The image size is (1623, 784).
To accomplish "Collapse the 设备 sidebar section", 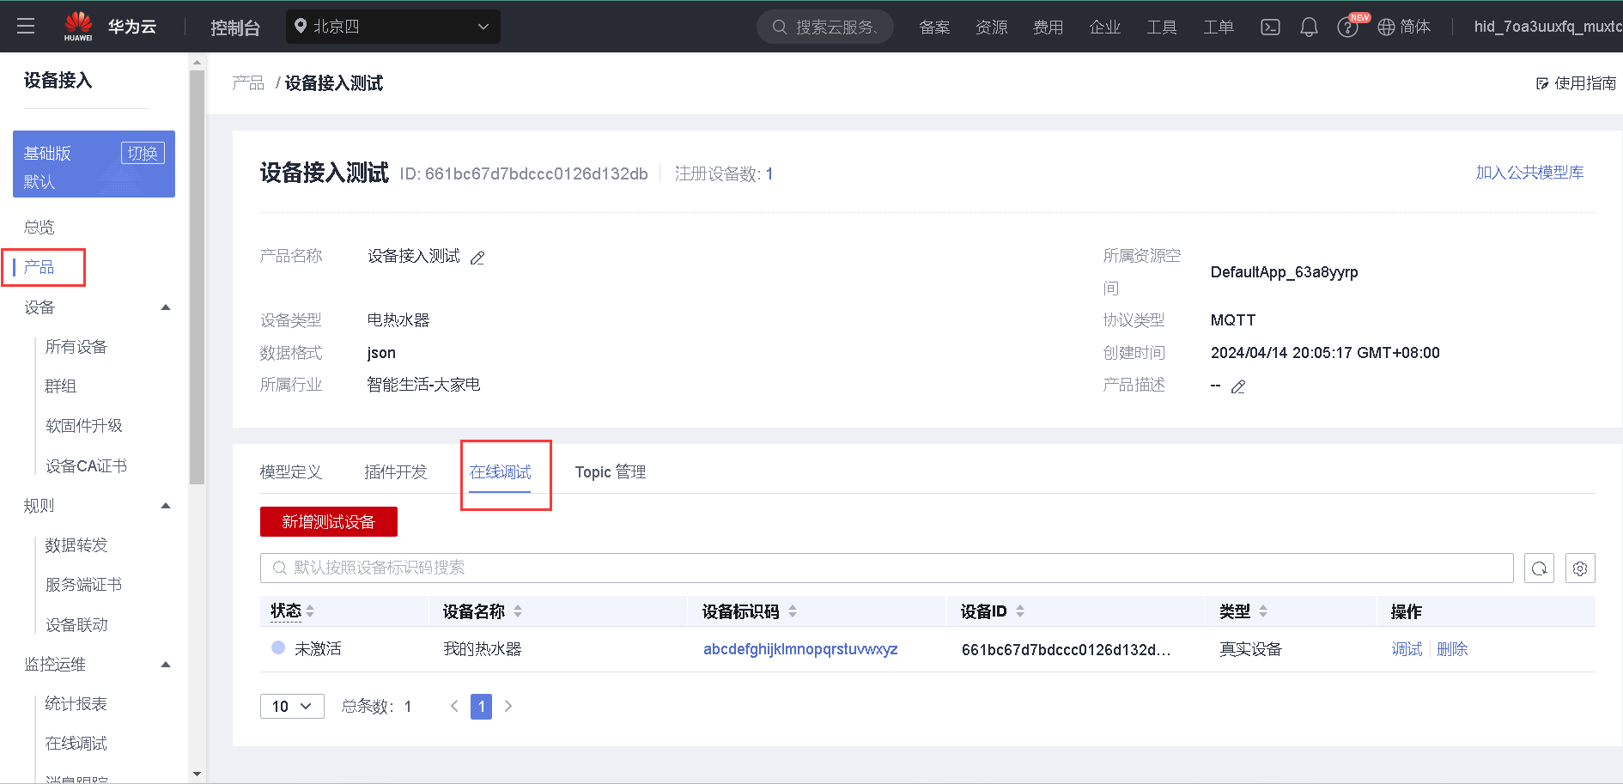I will tap(166, 307).
